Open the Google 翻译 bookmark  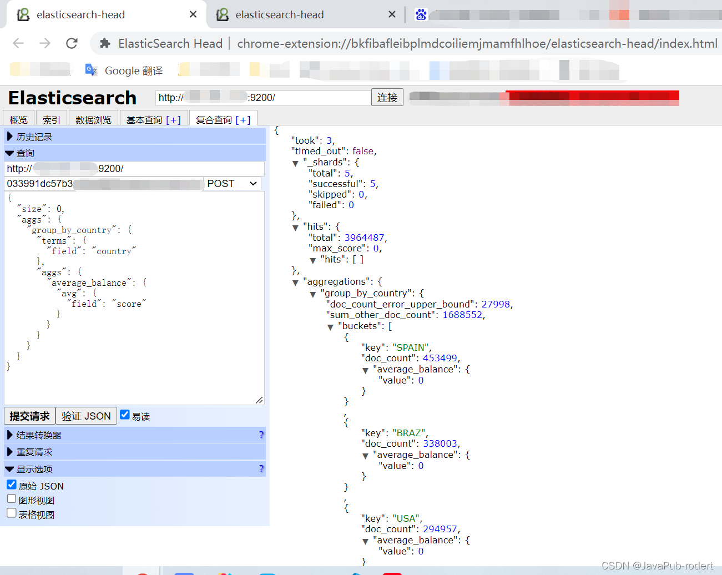click(124, 70)
